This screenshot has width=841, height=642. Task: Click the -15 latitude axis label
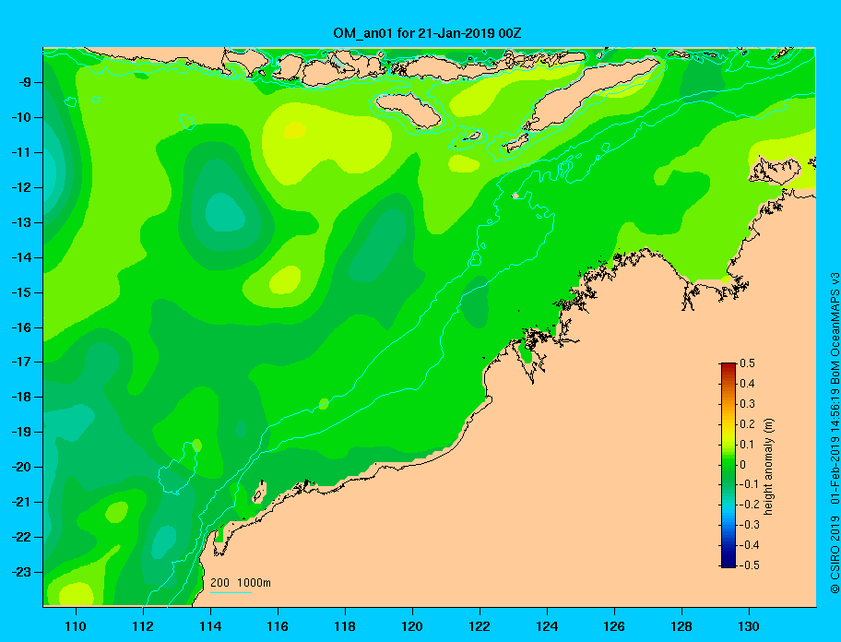[x=22, y=292]
